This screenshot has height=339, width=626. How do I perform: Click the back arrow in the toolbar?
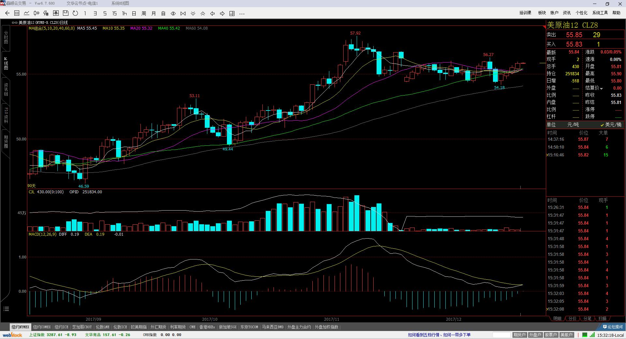pos(7,13)
